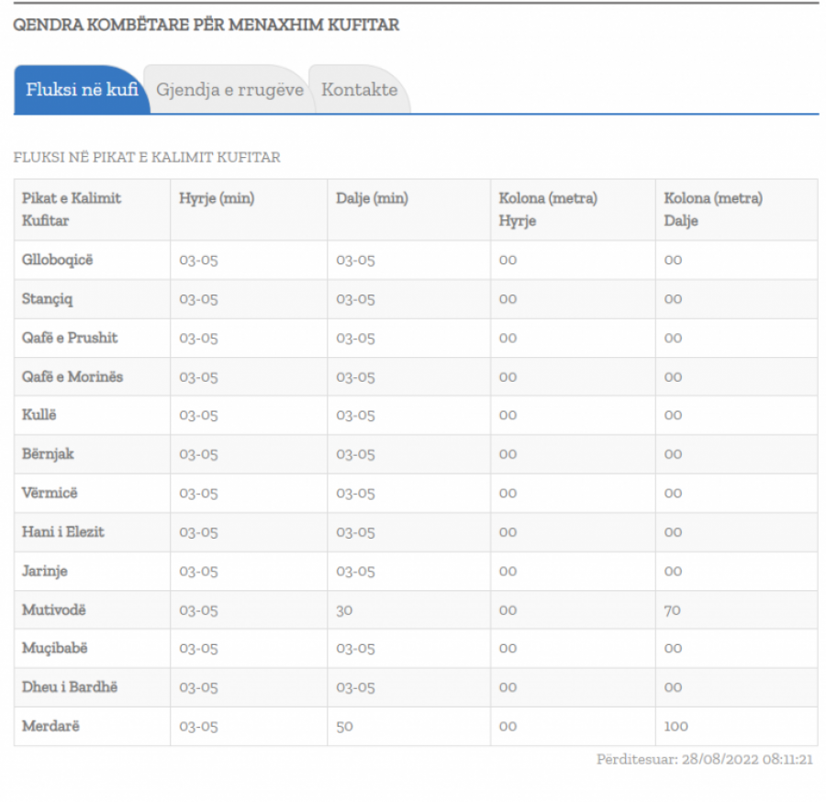This screenshot has width=826, height=802.
Task: Select the Qafë e Morinës row name
Action: (x=73, y=377)
